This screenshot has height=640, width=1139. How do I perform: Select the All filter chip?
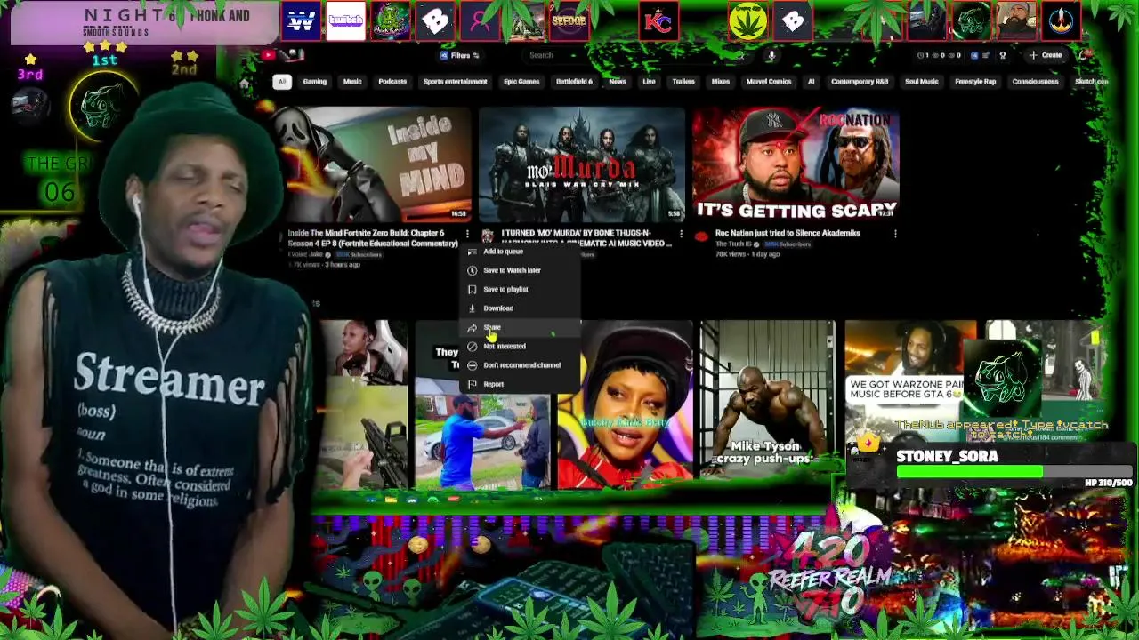coord(281,82)
